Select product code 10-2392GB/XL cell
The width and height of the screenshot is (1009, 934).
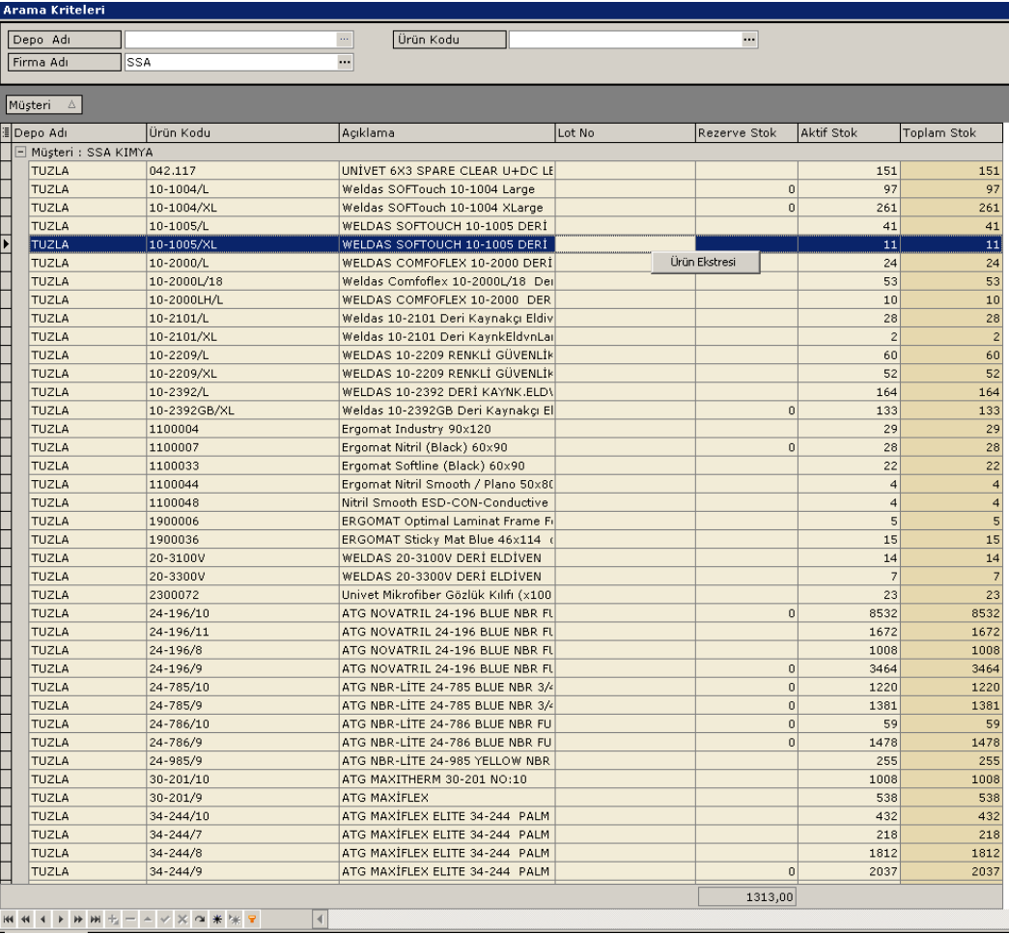click(242, 410)
